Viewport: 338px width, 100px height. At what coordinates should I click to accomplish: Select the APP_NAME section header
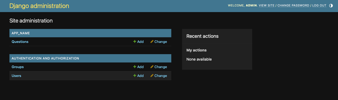coord(21,33)
